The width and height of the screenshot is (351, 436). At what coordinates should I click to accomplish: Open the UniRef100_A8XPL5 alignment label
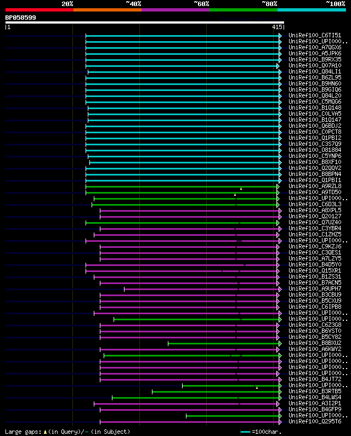pos(315,210)
